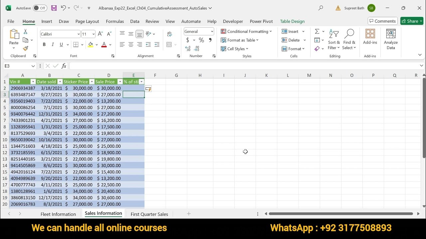
Task: Click Sort & Filter button
Action: (334, 39)
